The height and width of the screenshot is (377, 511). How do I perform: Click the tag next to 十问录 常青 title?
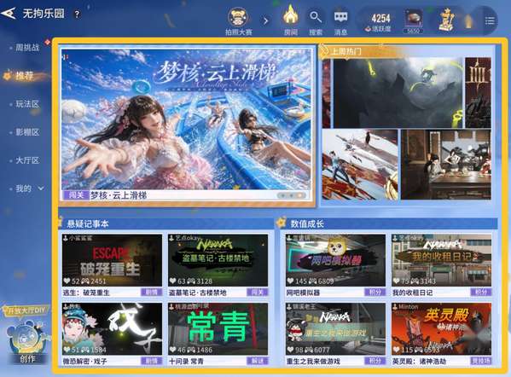(x=258, y=361)
